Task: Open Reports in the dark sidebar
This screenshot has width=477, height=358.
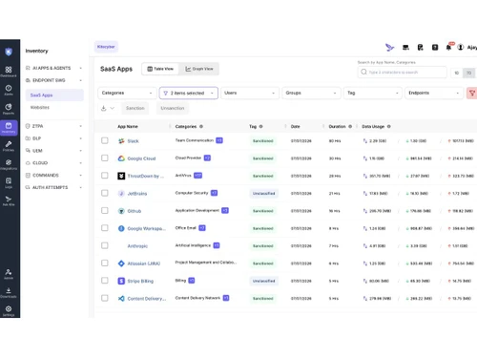Action: click(x=9, y=109)
